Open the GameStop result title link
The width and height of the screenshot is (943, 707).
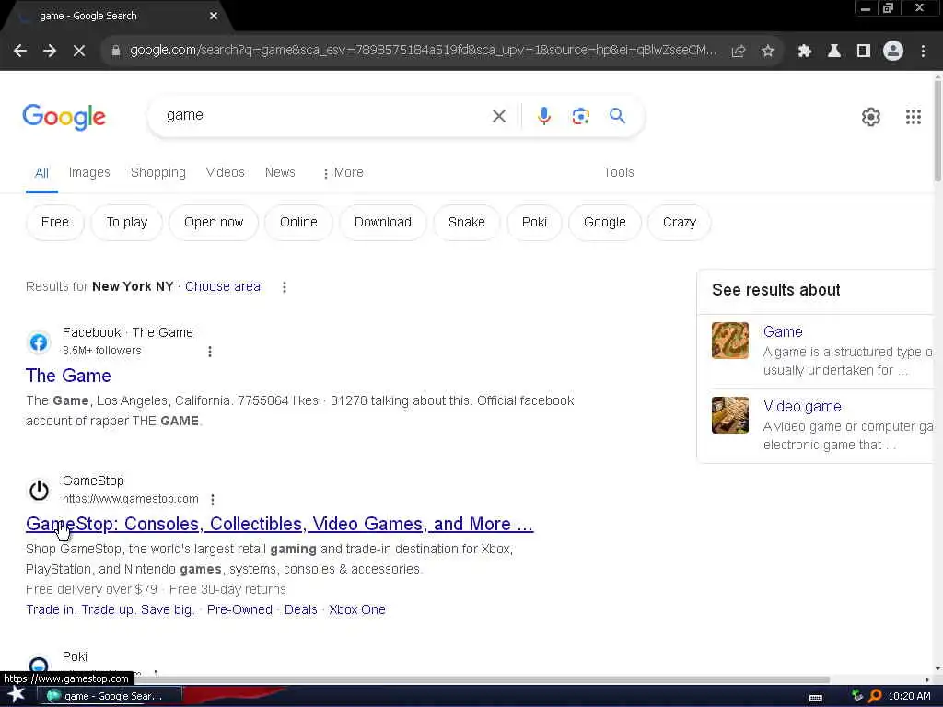pyautogui.click(x=280, y=524)
